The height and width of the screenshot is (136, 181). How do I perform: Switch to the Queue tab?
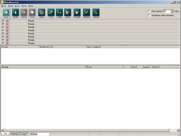14,134
